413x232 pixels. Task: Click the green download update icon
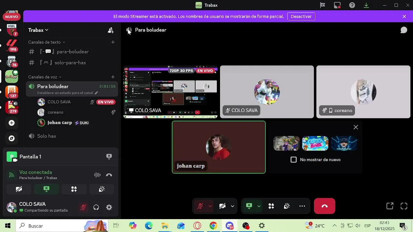point(366,5)
